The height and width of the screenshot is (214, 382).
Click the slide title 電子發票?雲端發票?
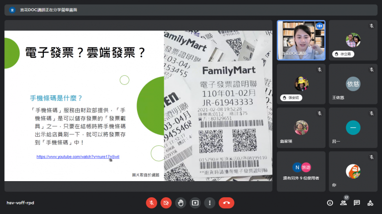85,52
